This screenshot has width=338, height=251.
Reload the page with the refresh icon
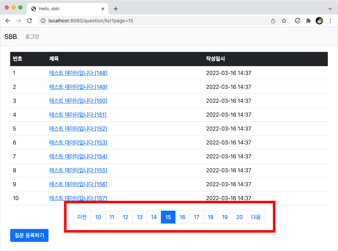(x=30, y=21)
